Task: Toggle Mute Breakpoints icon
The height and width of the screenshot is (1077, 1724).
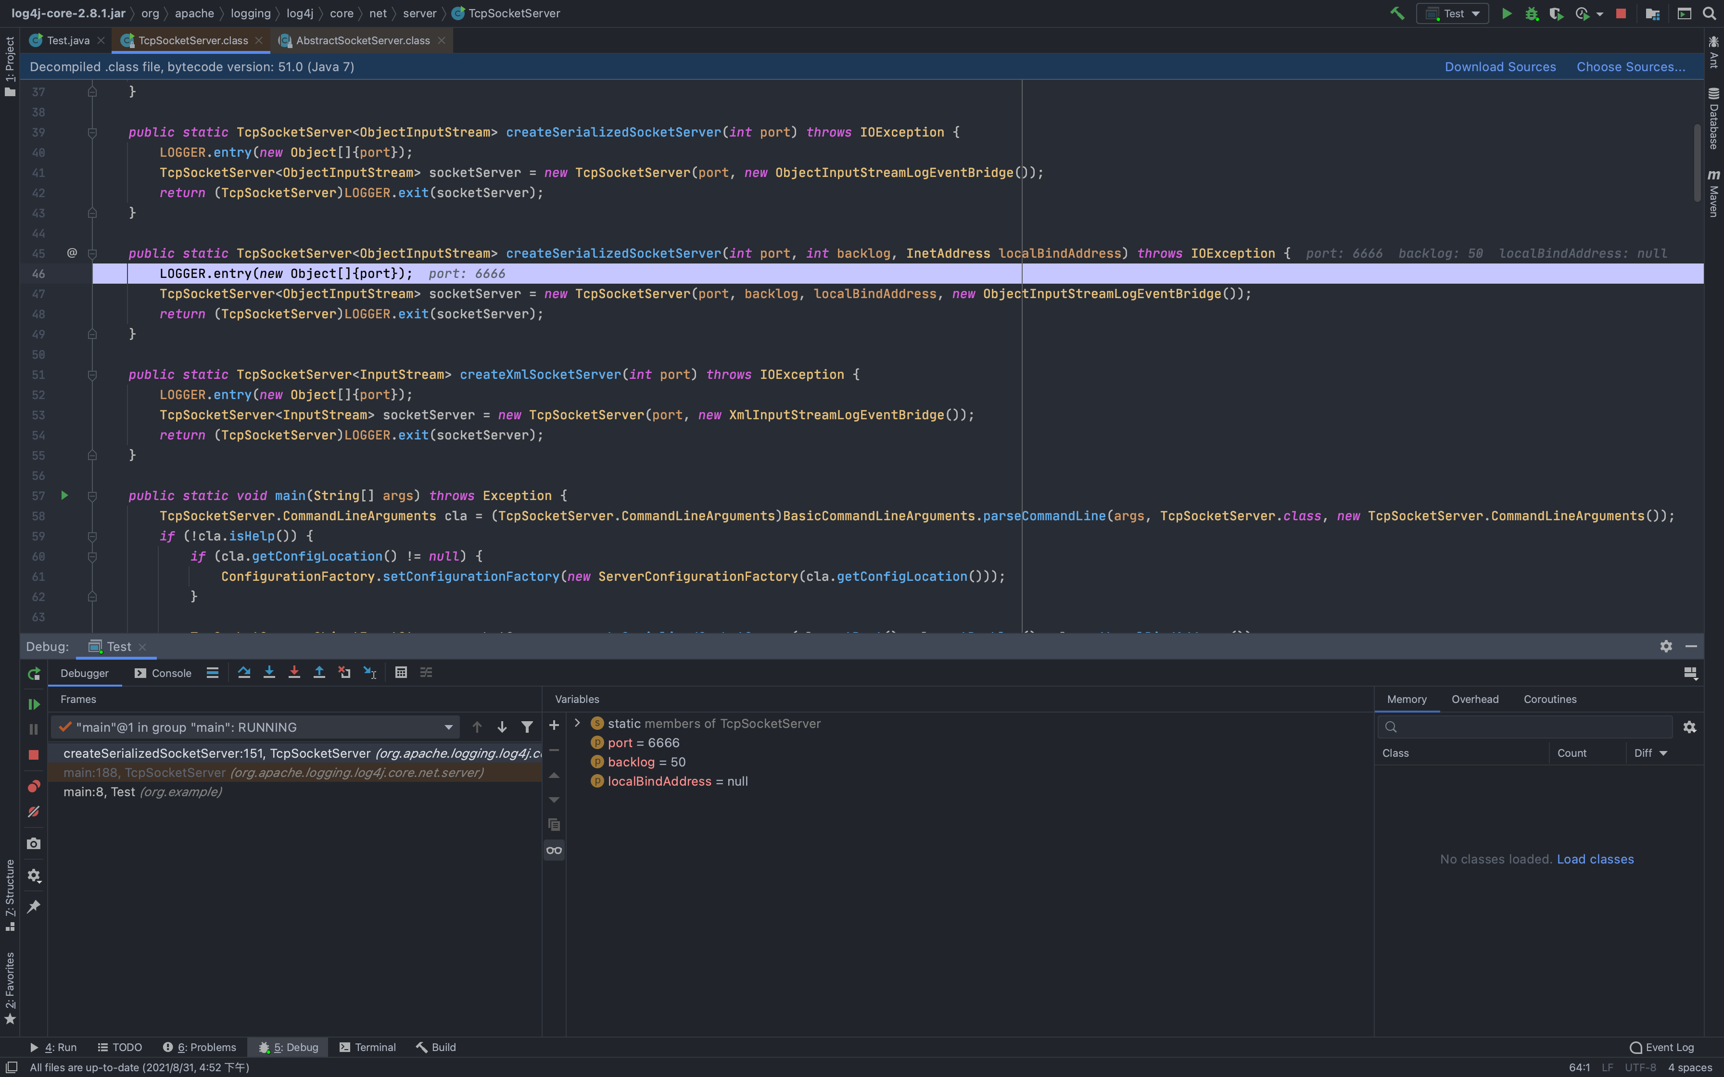Action: pos(34,812)
